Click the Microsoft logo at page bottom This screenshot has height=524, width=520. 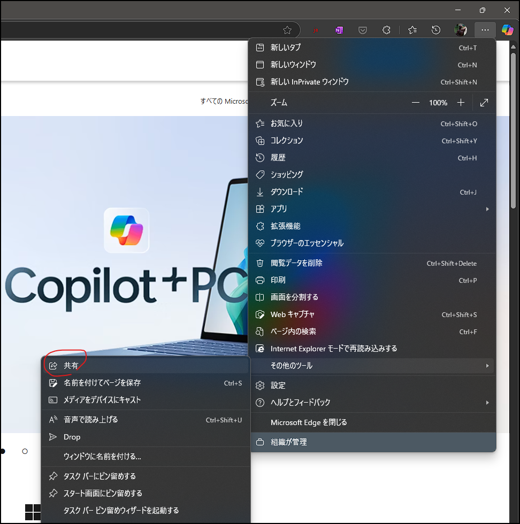click(x=33, y=512)
